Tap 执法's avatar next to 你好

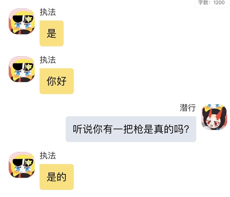22,69
